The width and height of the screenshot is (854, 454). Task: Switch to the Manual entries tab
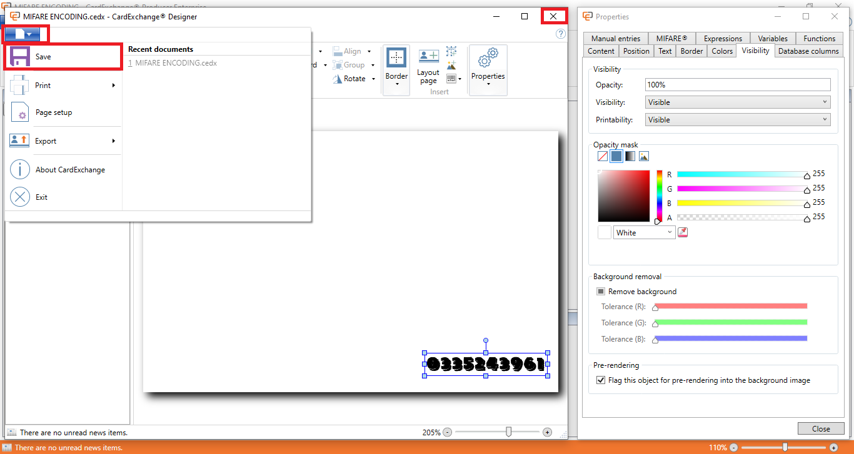pos(615,38)
